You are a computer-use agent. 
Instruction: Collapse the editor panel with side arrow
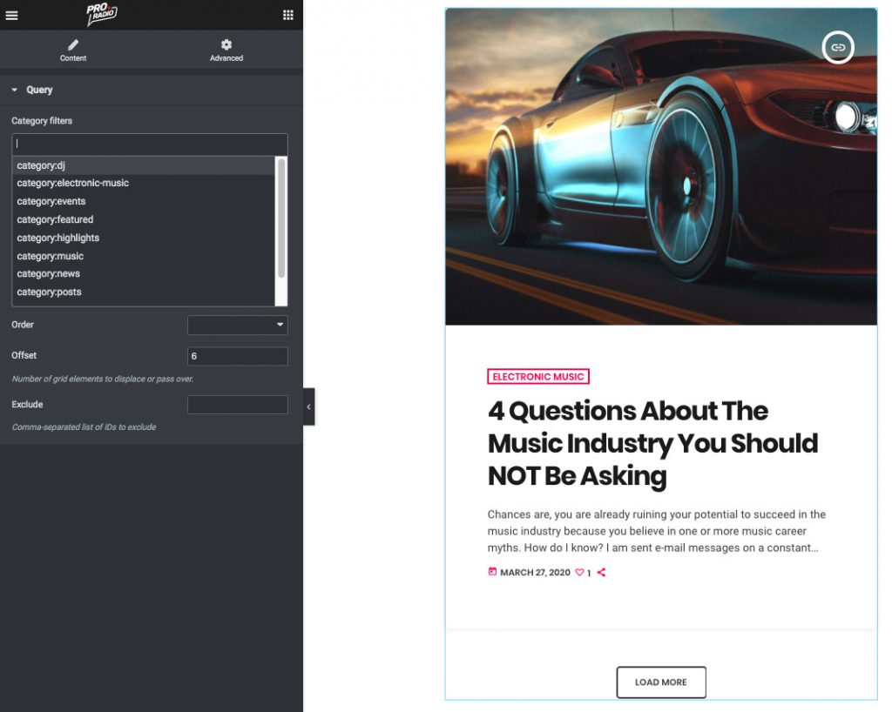coord(308,406)
